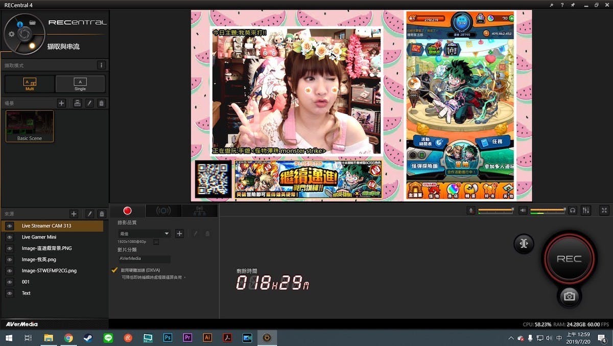The width and height of the screenshot is (613, 346).
Task: Delete the scene with the trash icon
Action: (x=102, y=103)
